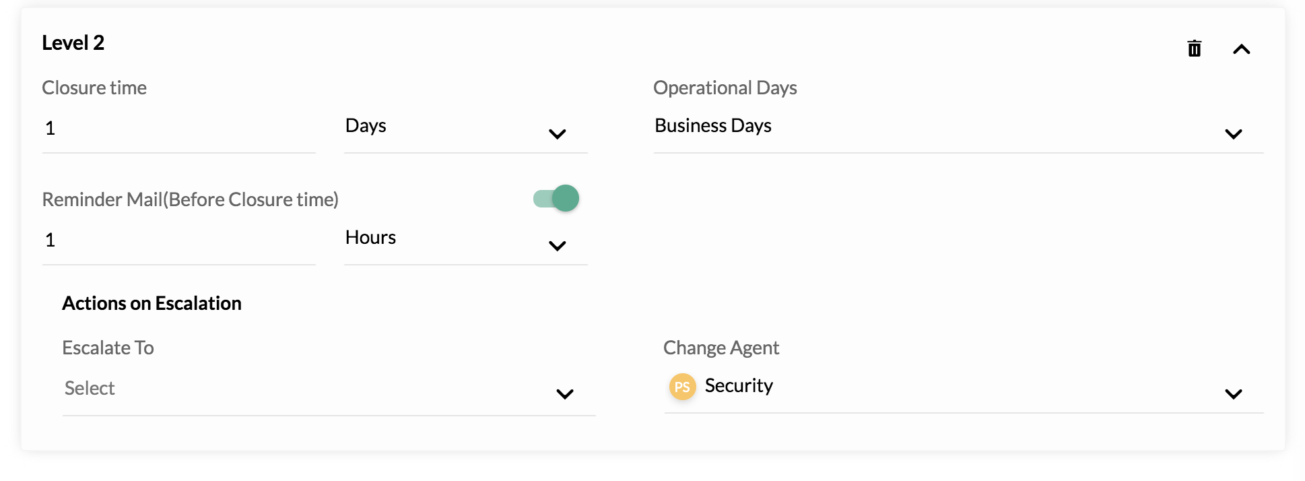
Task: Click chevron arrow beside Hours
Action: [557, 246]
